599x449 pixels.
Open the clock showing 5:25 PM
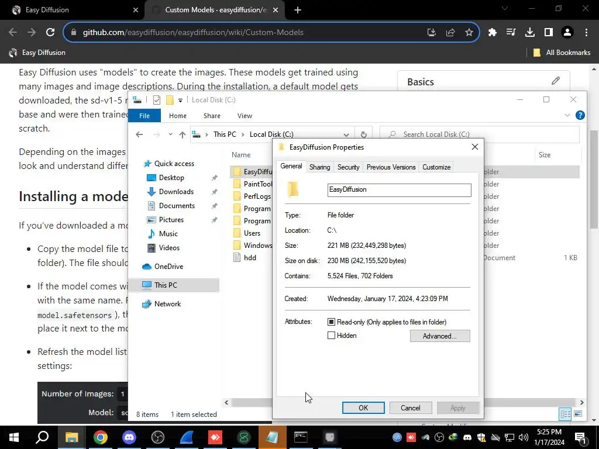click(549, 437)
